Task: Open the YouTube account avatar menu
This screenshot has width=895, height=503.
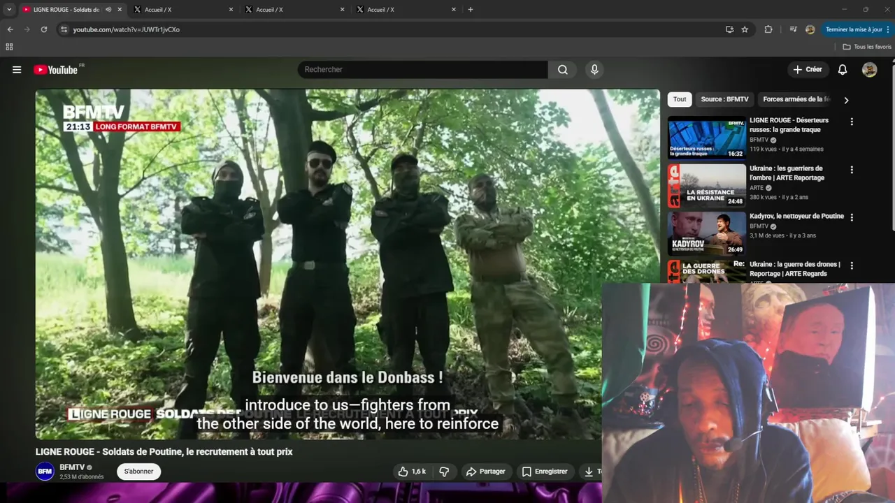Action: [x=869, y=70]
